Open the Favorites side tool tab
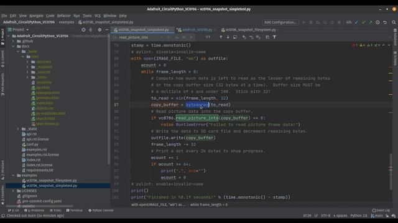The width and height of the screenshot is (398, 223). 2,195
